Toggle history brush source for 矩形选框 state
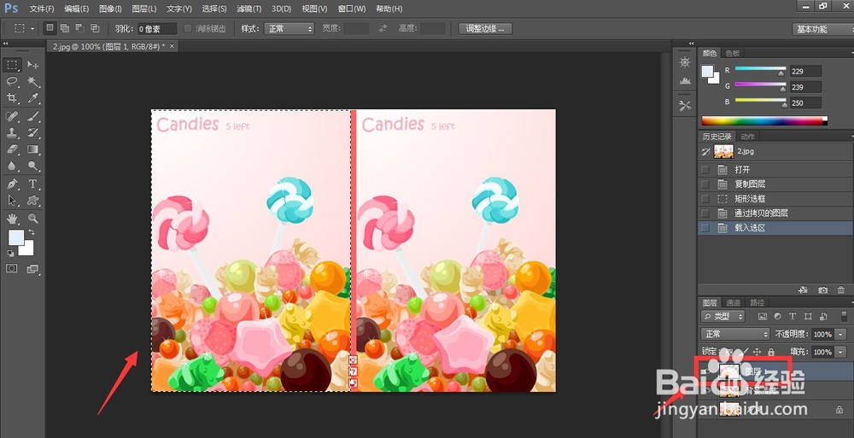854x438 pixels. 705,199
